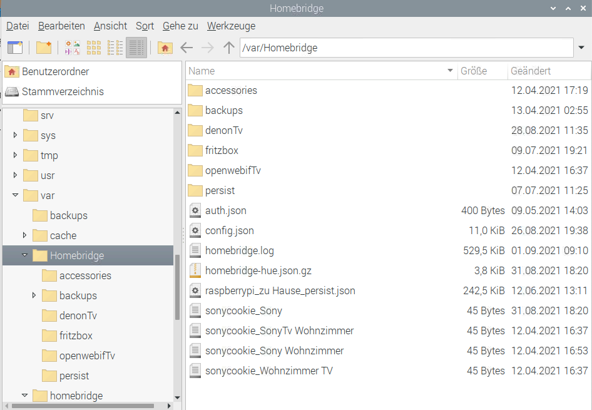Screen dimensions: 592x410
Task: Go up to the parent directory
Action: [x=228, y=48]
